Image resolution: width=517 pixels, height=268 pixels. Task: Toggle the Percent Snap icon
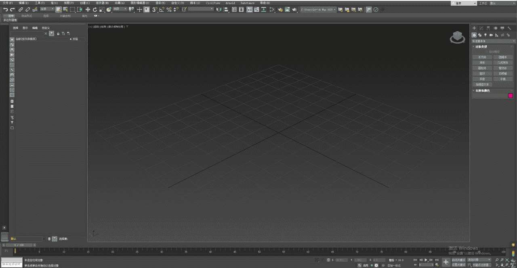[169, 9]
